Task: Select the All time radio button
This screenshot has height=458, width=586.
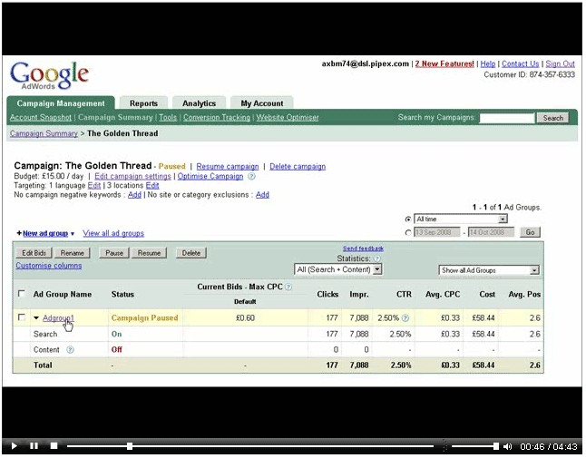Action: [x=408, y=219]
